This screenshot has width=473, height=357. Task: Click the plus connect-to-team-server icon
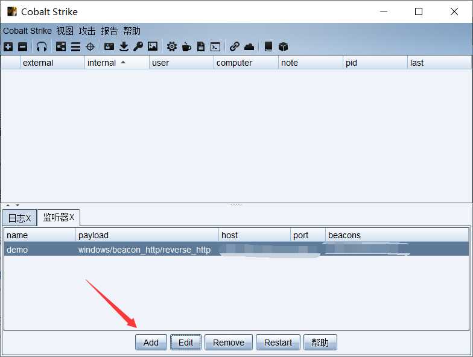(8, 47)
